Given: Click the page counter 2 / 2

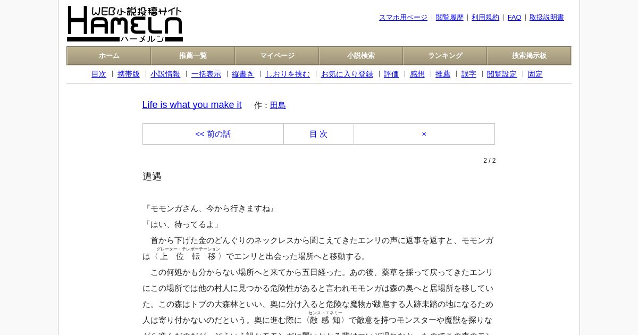Looking at the screenshot, I should tap(490, 161).
